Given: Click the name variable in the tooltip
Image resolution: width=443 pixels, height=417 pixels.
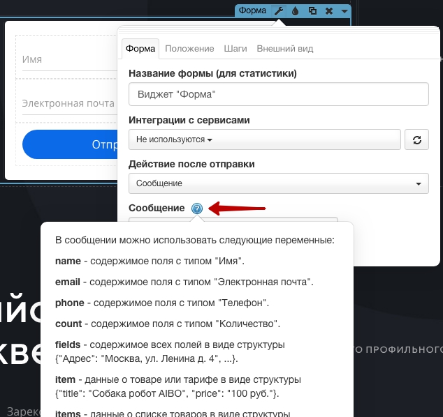Looking at the screenshot, I should click(x=68, y=261).
